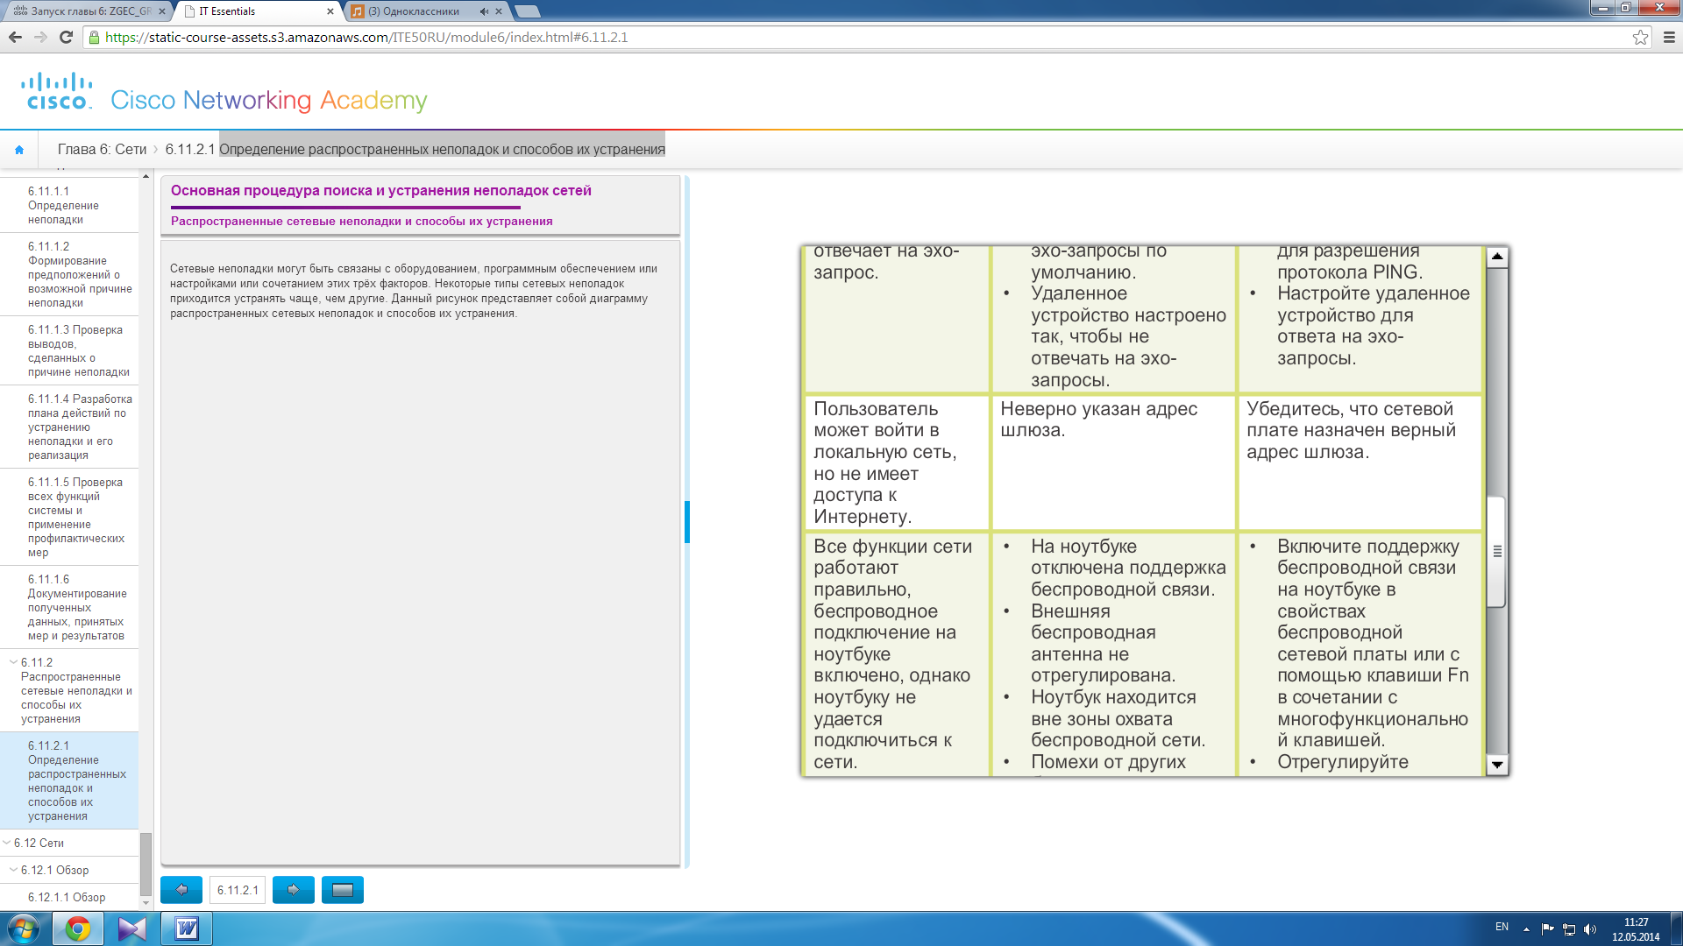Bookmark this page with the star icon
The image size is (1683, 946).
(1640, 37)
